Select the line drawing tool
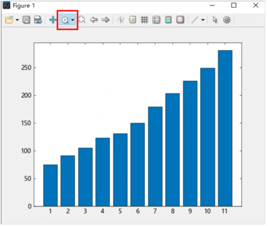Screen dimensions: 268x226 tap(195, 20)
